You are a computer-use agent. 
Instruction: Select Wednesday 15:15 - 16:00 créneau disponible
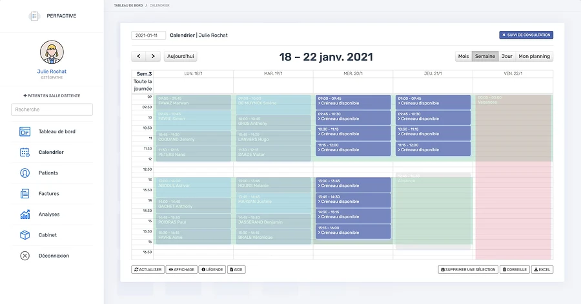click(x=353, y=231)
